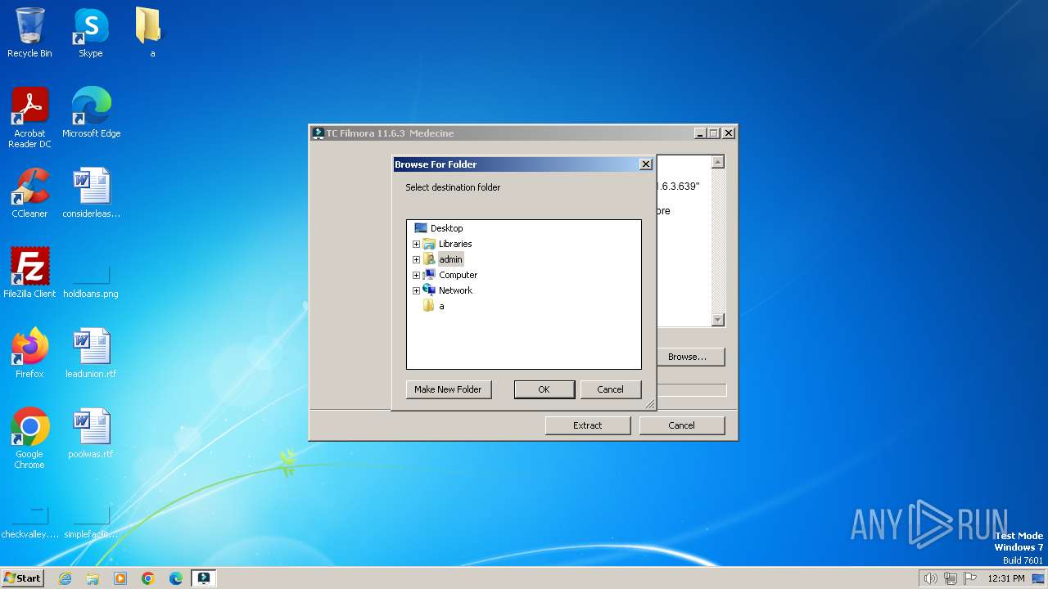
Task: Open Skype desktop shortcut
Action: pos(91,33)
